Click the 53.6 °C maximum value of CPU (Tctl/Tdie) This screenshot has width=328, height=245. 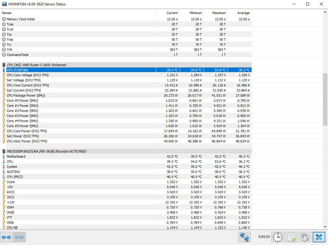pyautogui.click(x=220, y=70)
